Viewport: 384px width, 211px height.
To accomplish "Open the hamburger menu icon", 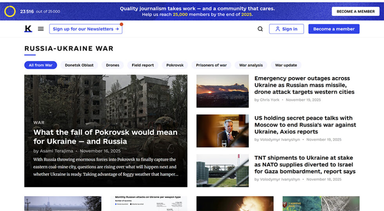I will 41,29.
